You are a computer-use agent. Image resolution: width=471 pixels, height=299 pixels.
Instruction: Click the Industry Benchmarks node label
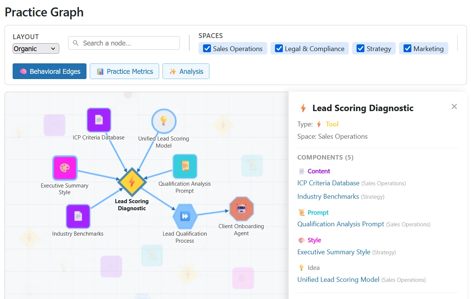[78, 234]
